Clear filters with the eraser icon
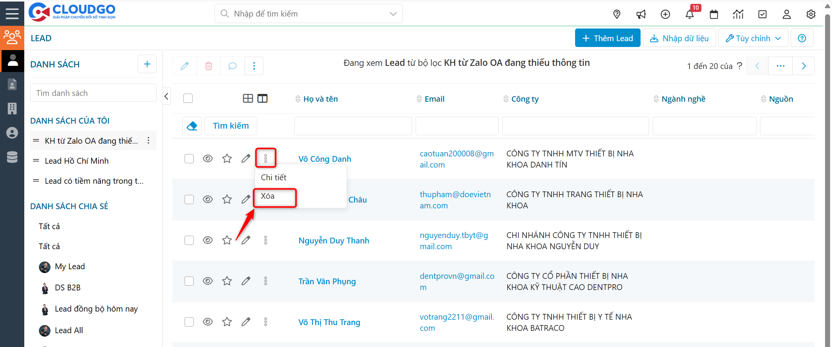The width and height of the screenshot is (832, 347). [192, 126]
